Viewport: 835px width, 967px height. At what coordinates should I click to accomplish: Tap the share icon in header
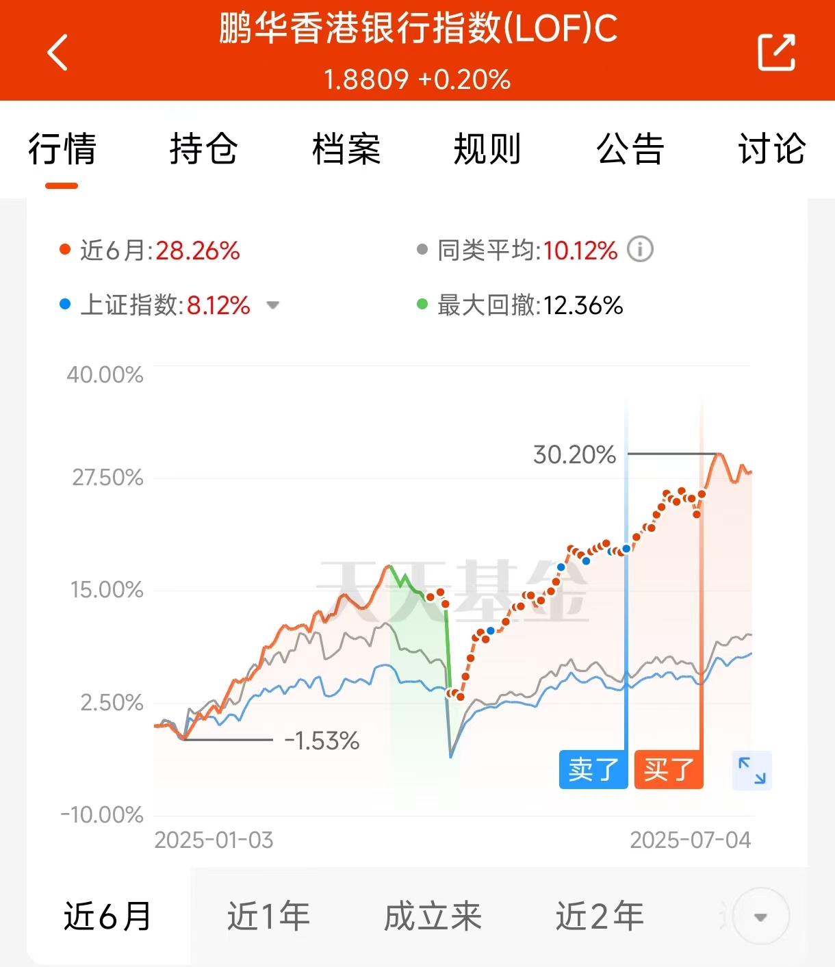pos(777,52)
